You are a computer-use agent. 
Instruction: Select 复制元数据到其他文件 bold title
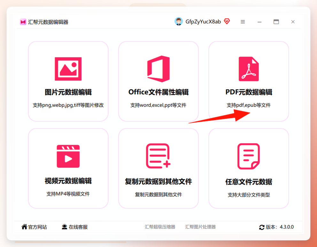tap(158, 181)
